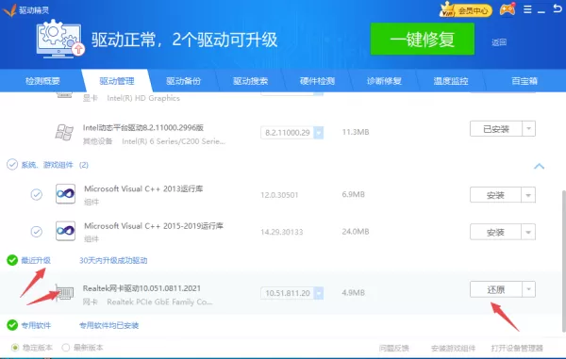
Task: Click the 驱动精灵 logo icon
Action: (9, 9)
